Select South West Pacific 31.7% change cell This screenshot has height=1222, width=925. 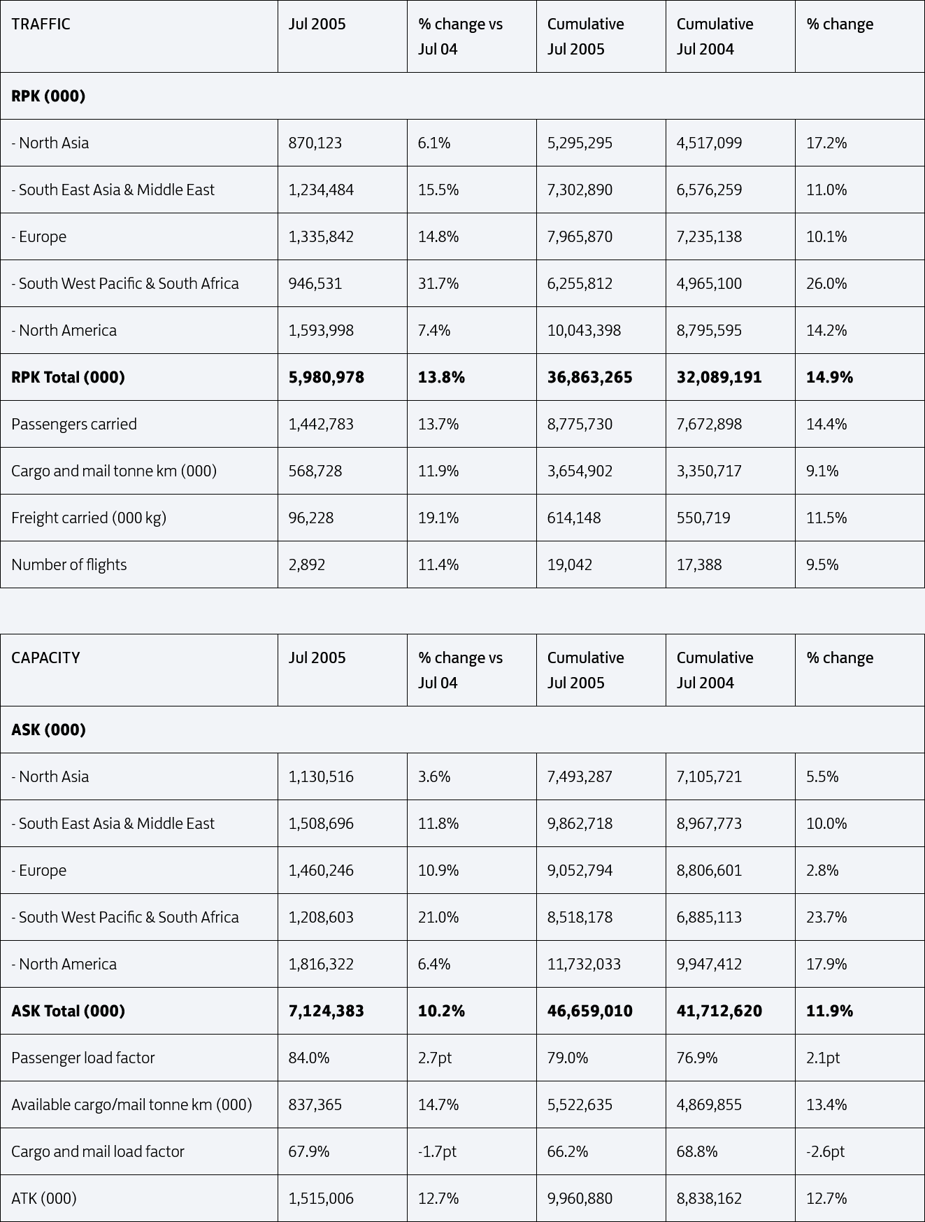(x=472, y=283)
